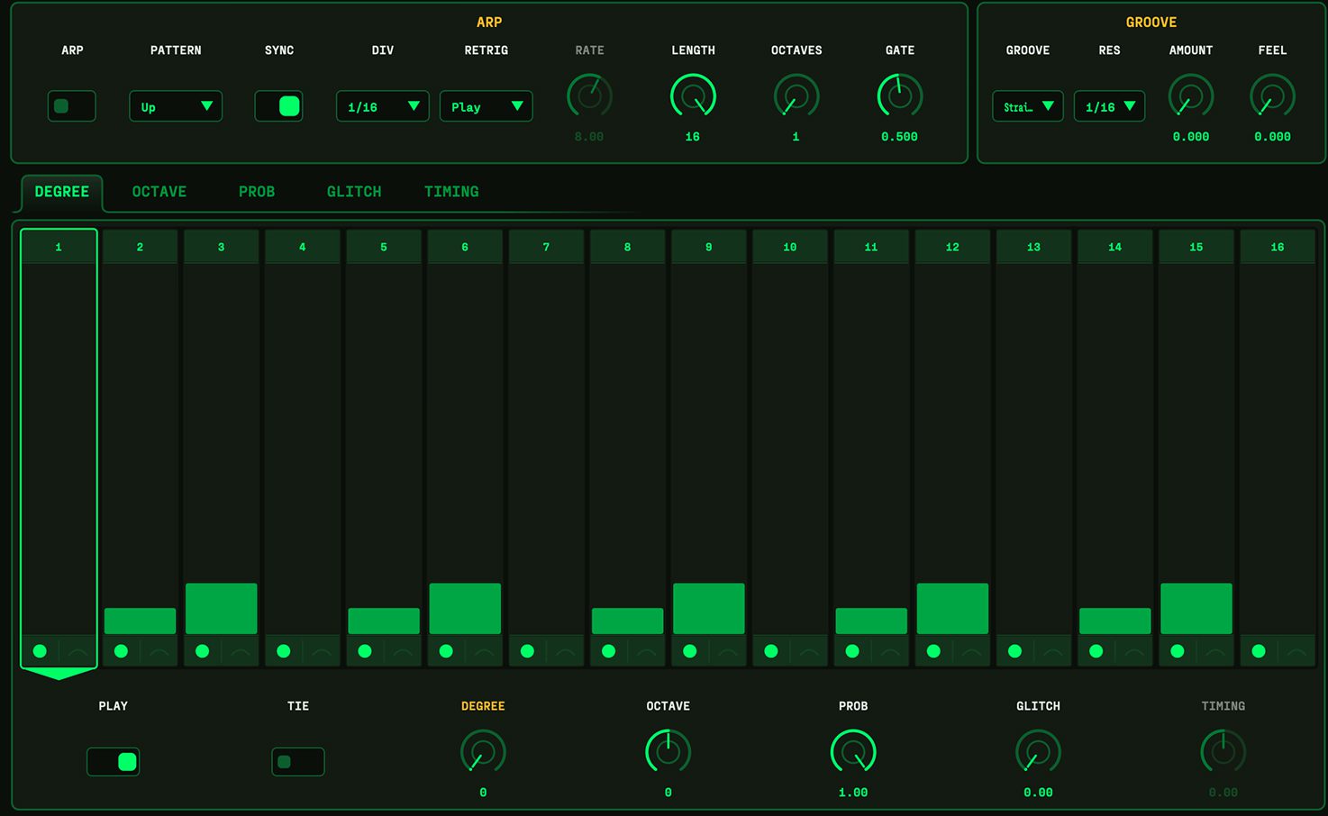
Task: Toggle the play dot under step 2
Action: (121, 651)
